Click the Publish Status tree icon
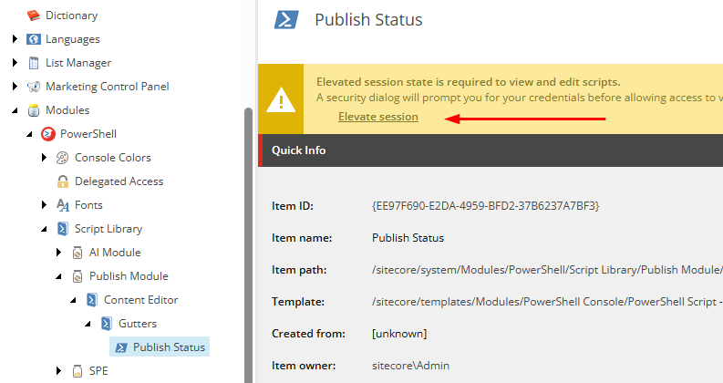Viewport: 723px width, 383px height. 121,347
